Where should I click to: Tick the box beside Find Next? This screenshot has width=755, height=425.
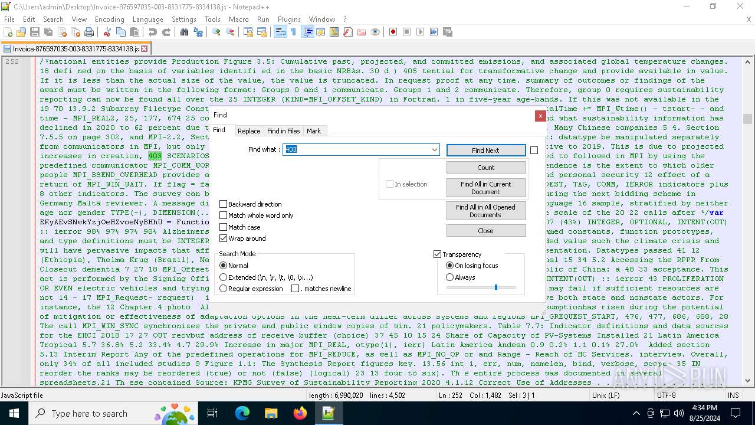[534, 151]
